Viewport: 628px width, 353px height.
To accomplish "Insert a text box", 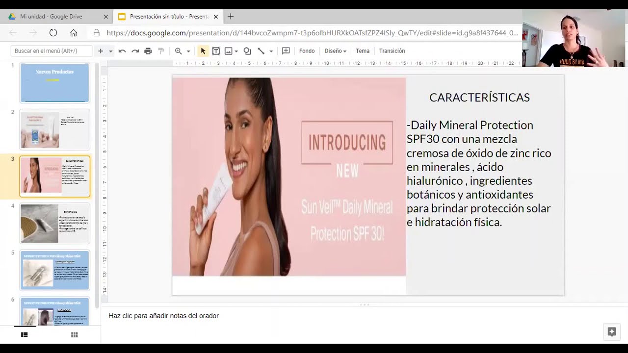I will click(216, 51).
